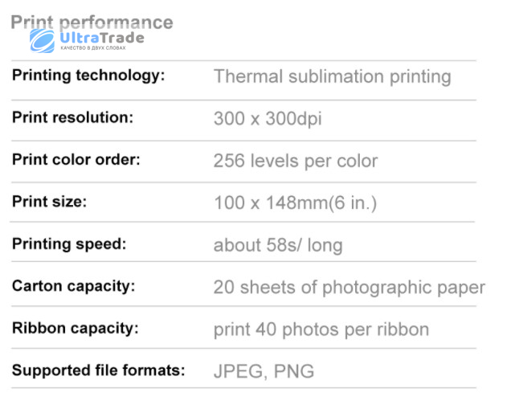The image size is (511, 397).
Task: Select 20 sheets of photographic paper text
Action: pos(349,289)
